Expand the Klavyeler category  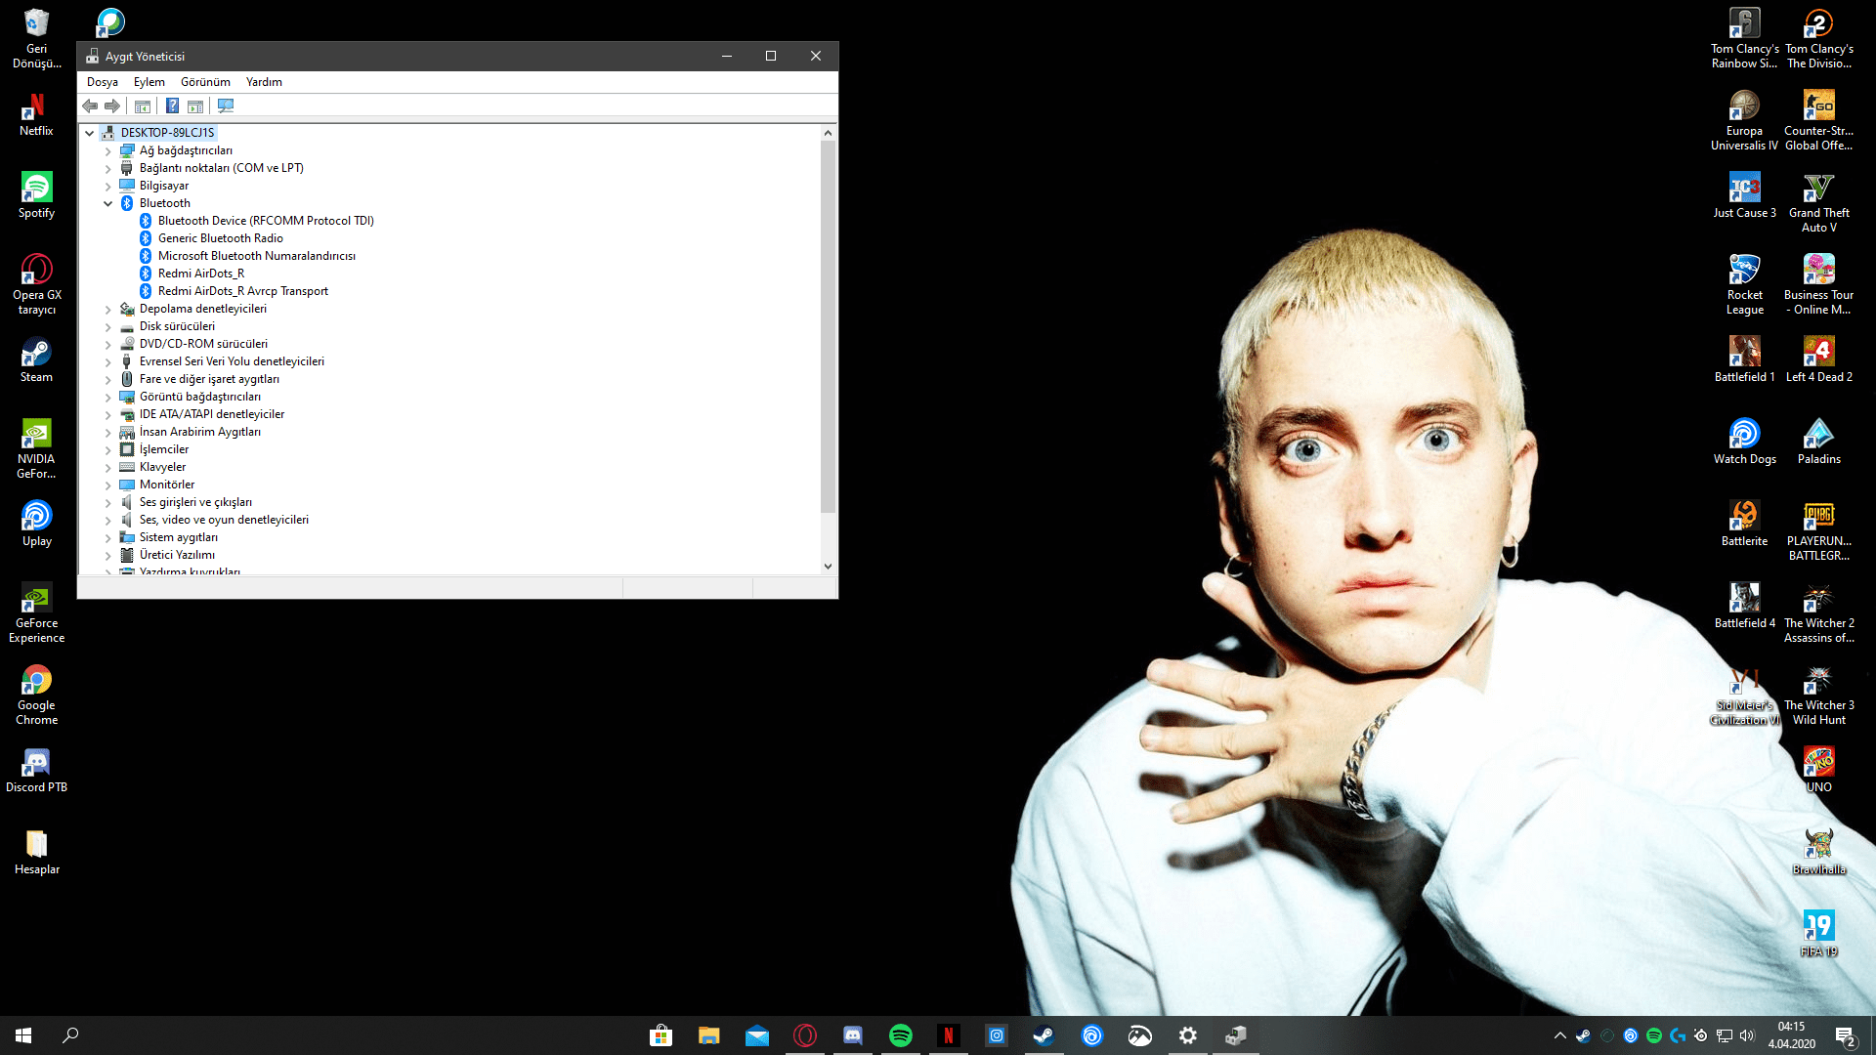[x=108, y=468]
